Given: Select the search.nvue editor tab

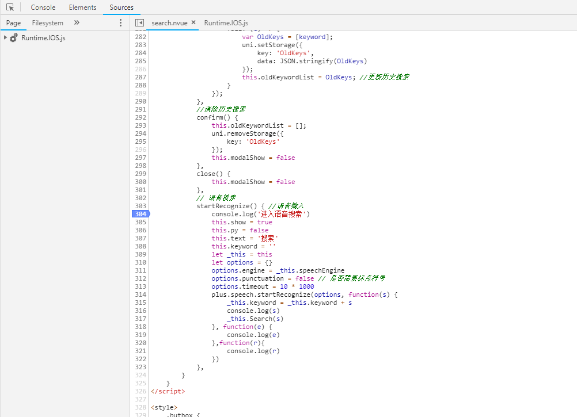Looking at the screenshot, I should tap(169, 23).
